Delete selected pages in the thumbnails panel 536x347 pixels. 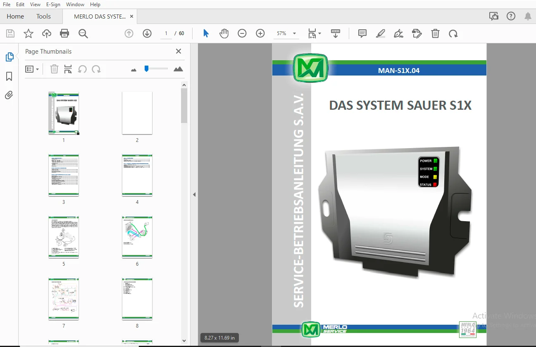54,69
